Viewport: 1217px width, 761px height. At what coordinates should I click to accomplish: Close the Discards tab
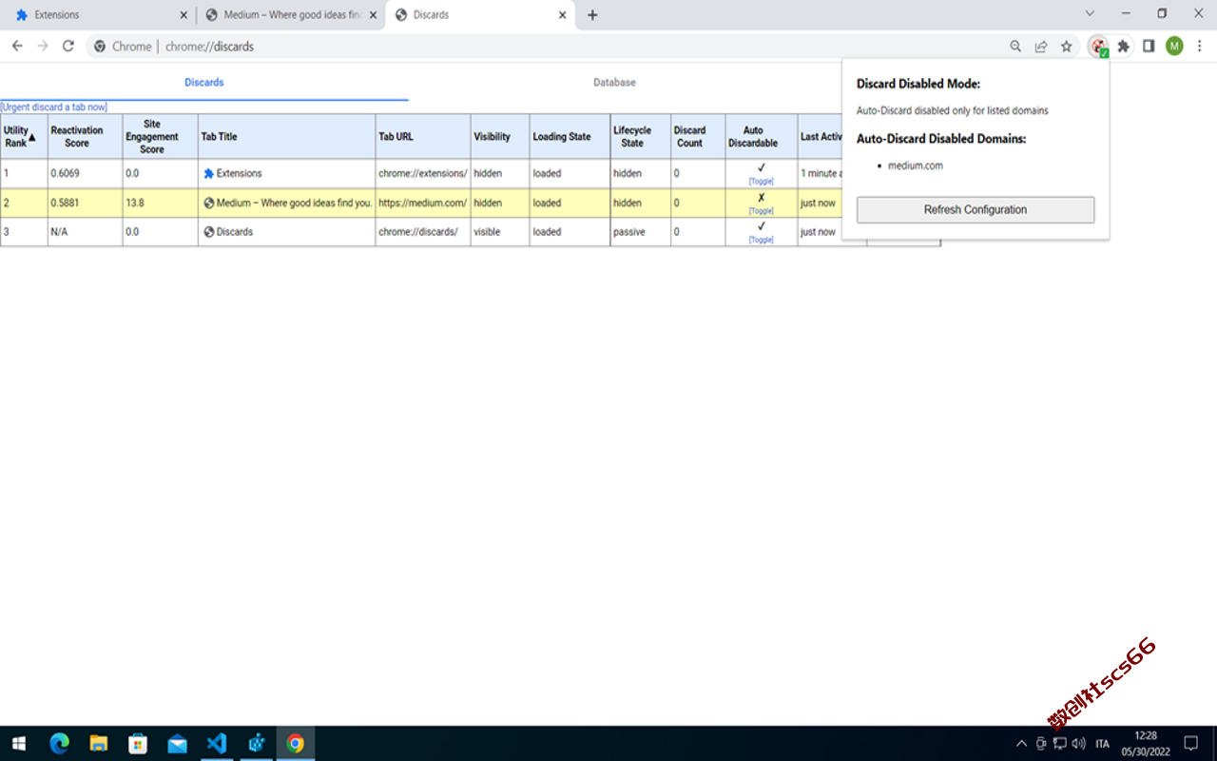coord(563,15)
